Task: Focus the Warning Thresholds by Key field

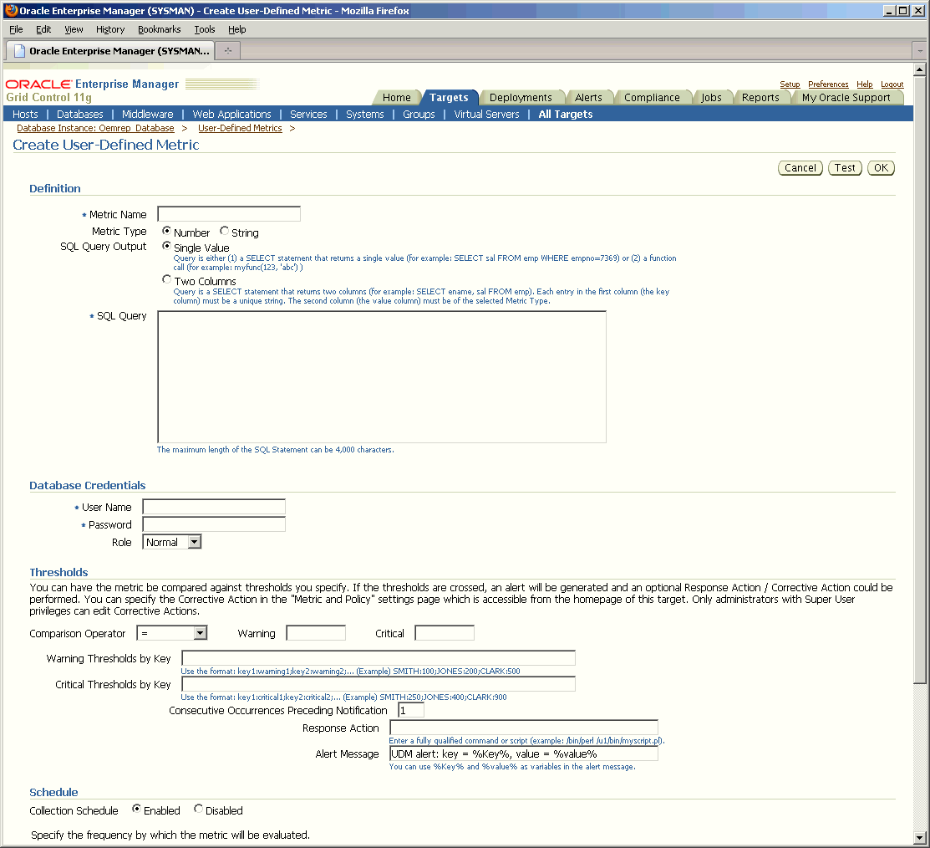Action: point(379,658)
